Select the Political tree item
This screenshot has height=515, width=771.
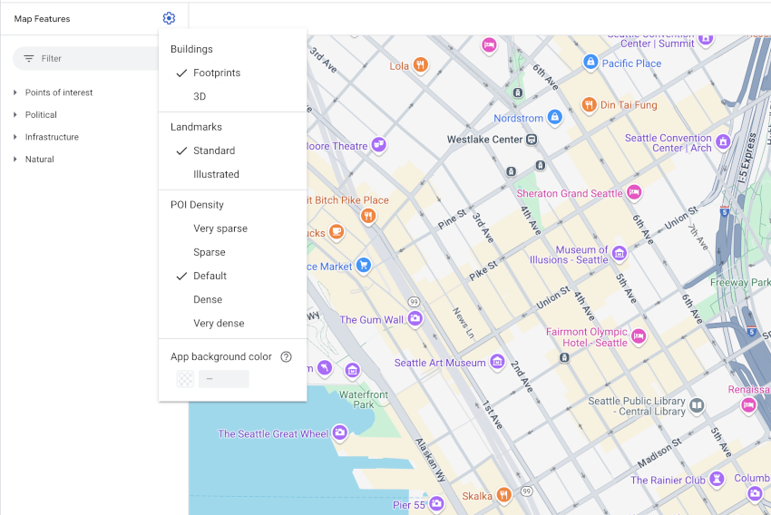41,114
